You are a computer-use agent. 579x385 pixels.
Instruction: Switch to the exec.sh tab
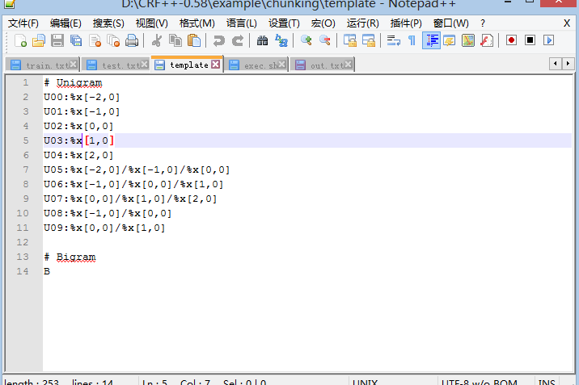pos(256,65)
